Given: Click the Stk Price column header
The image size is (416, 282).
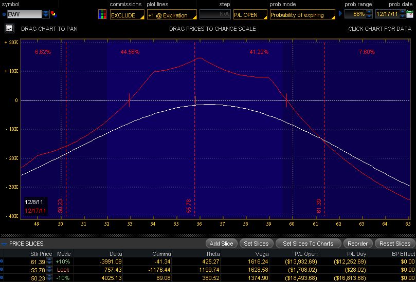Looking at the screenshot, I should click(x=41, y=254).
